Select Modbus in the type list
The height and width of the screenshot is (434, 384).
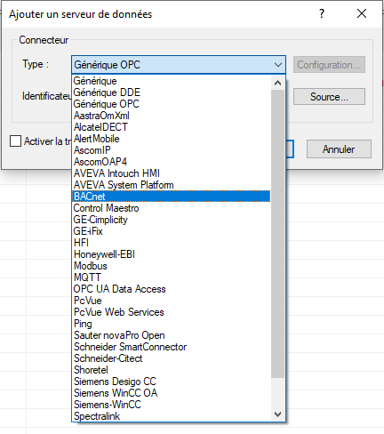[x=172, y=266]
